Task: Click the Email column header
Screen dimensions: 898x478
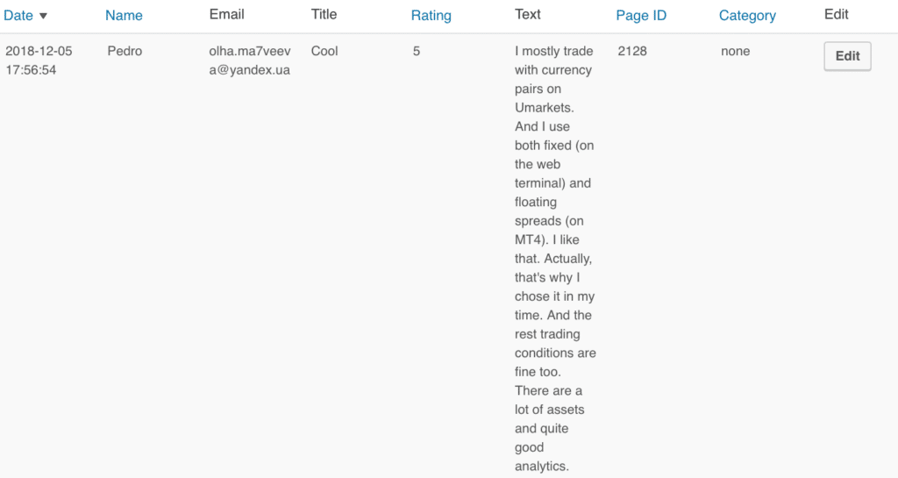Action: point(226,14)
